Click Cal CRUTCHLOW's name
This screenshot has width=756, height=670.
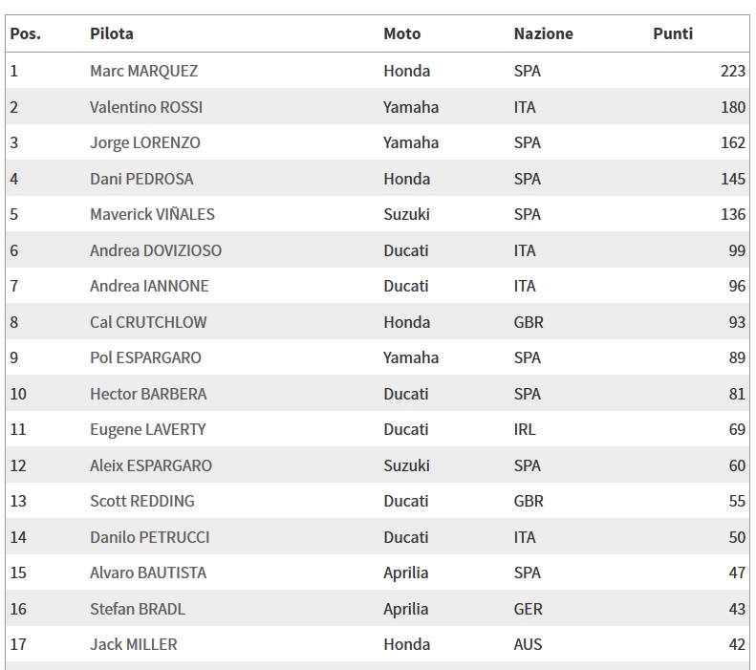[148, 322]
